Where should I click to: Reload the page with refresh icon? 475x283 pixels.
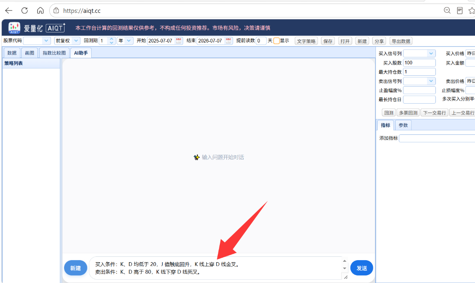point(25,10)
